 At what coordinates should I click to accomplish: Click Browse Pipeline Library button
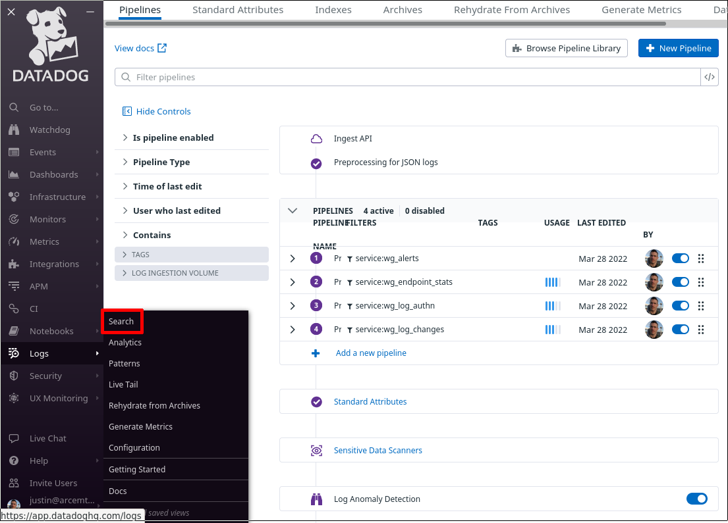pyautogui.click(x=567, y=48)
